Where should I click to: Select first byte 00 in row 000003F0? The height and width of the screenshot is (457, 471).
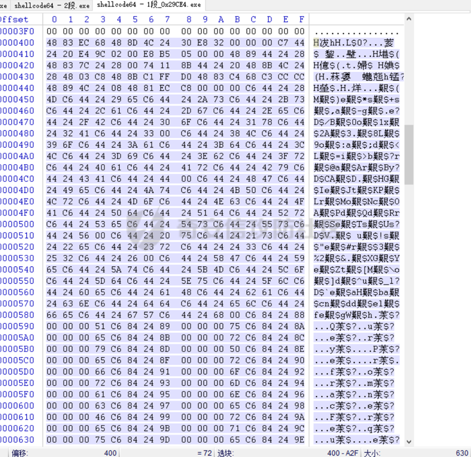coord(53,31)
